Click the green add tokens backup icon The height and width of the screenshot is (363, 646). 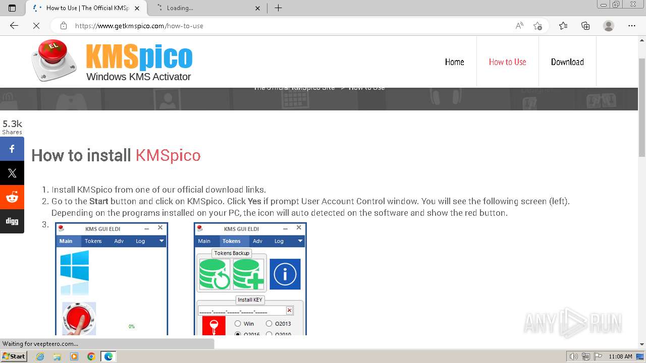[x=248, y=274]
